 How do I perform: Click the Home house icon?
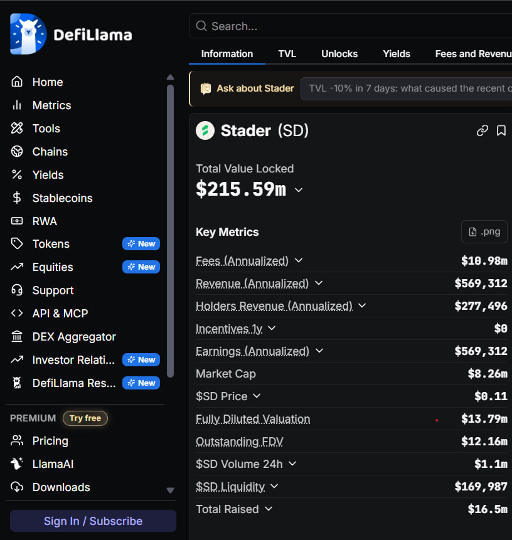[x=17, y=82]
